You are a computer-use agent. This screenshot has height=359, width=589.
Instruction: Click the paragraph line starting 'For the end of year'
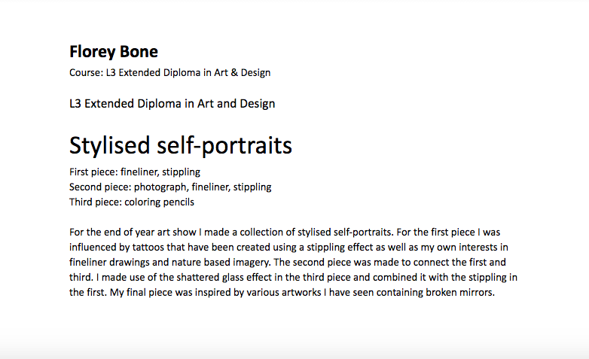[285, 232]
